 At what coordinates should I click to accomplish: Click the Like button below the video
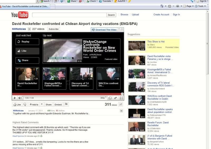tap(17, 104)
